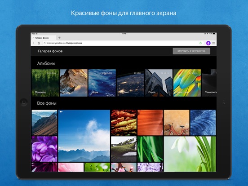The width and height of the screenshot is (248, 186).
Task: Select the red bicycle background
Action: pos(177,123)
